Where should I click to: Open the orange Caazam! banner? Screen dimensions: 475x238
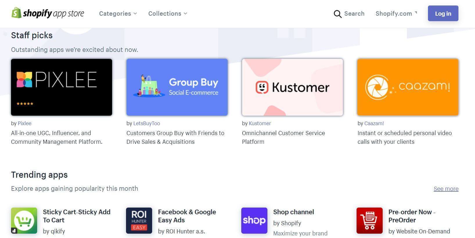coord(408,87)
